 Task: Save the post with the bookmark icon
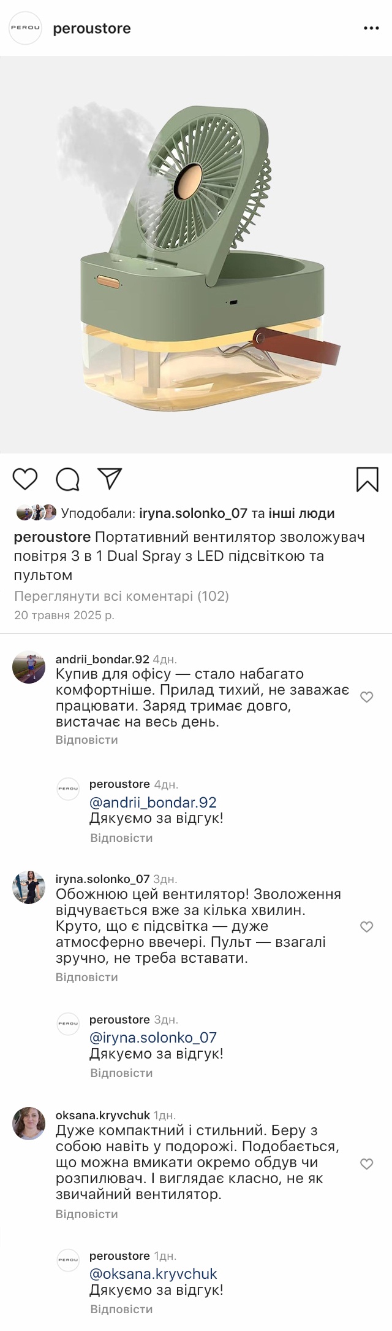[x=367, y=480]
